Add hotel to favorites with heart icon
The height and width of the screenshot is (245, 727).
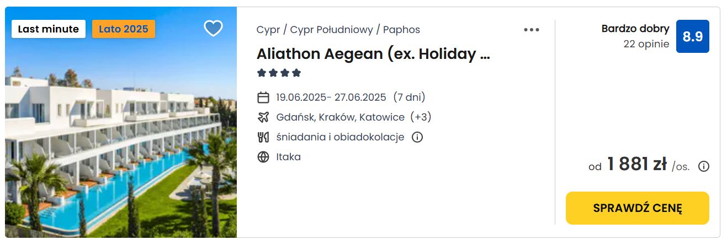tap(213, 28)
